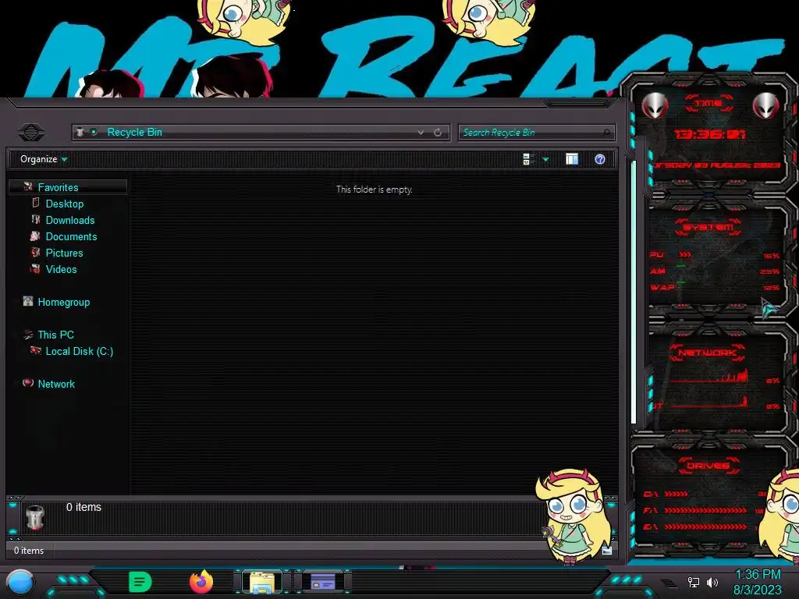Open the Pictures folder

pos(64,253)
